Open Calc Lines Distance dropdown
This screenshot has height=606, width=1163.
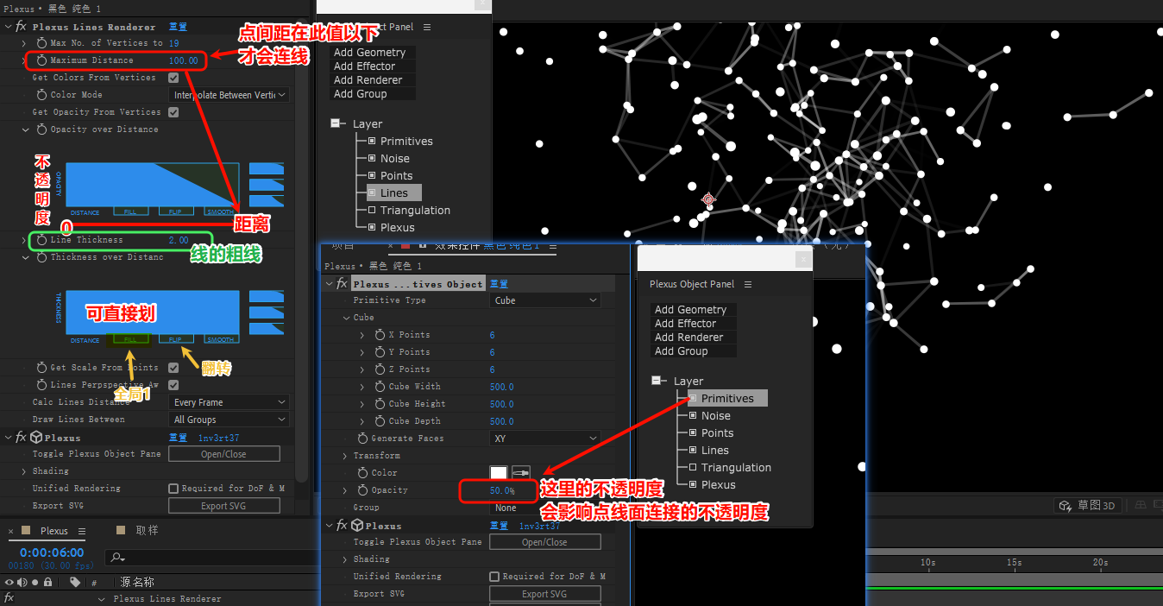(229, 402)
